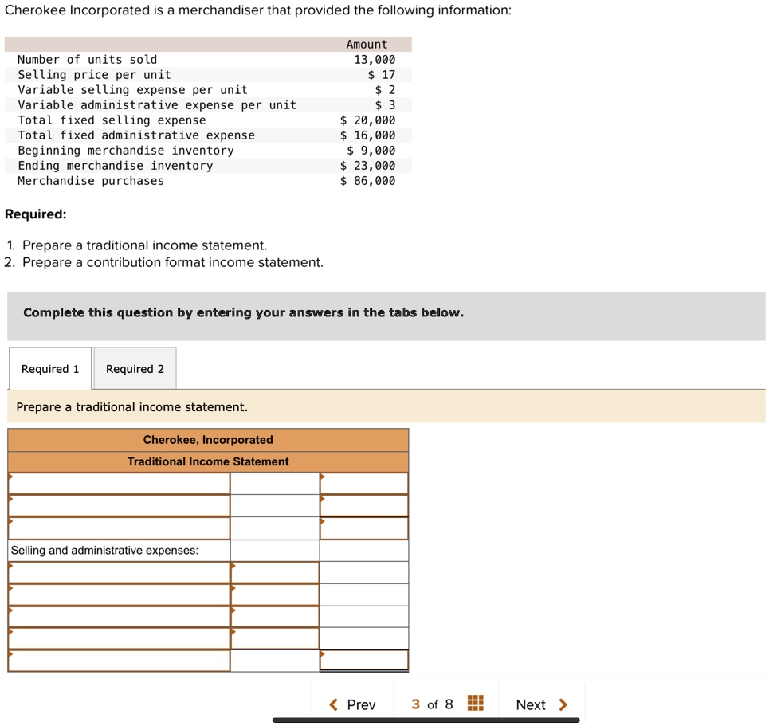Switch to the Required 2 tab
The image size is (769, 726).
[135, 368]
